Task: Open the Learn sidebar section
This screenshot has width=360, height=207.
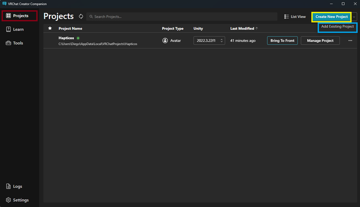Action: point(15,29)
